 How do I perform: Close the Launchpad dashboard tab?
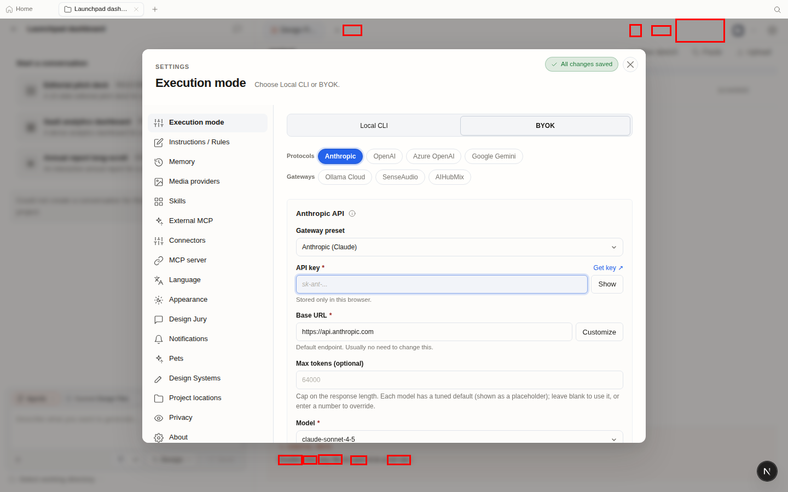point(136,9)
